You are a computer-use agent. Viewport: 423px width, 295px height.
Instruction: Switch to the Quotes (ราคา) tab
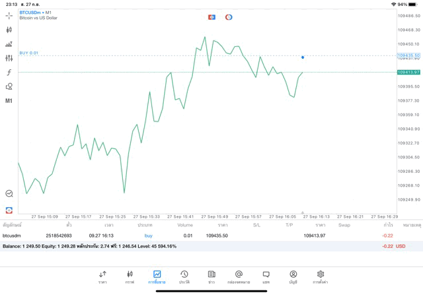pyautogui.click(x=102, y=277)
